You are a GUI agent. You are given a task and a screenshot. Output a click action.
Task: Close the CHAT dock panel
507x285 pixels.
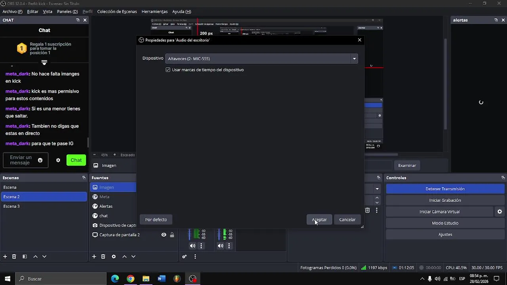coord(85,20)
